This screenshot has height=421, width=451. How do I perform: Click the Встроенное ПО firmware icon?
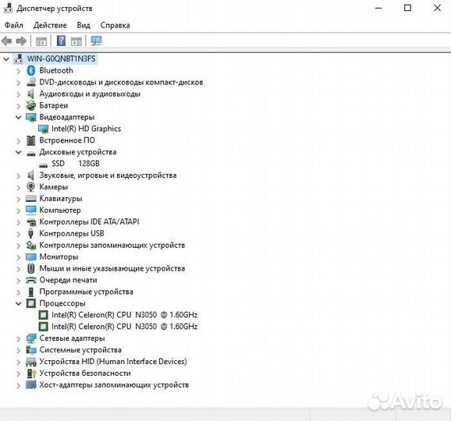point(30,140)
